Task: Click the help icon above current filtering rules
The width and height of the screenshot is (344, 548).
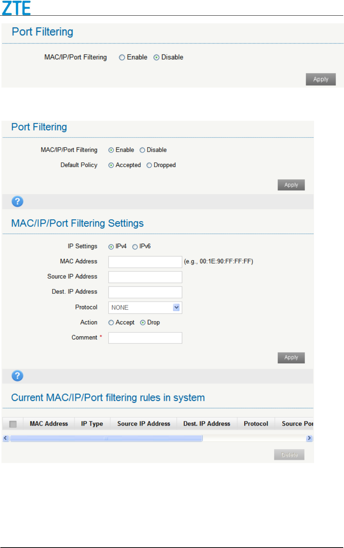Action: pyautogui.click(x=17, y=376)
